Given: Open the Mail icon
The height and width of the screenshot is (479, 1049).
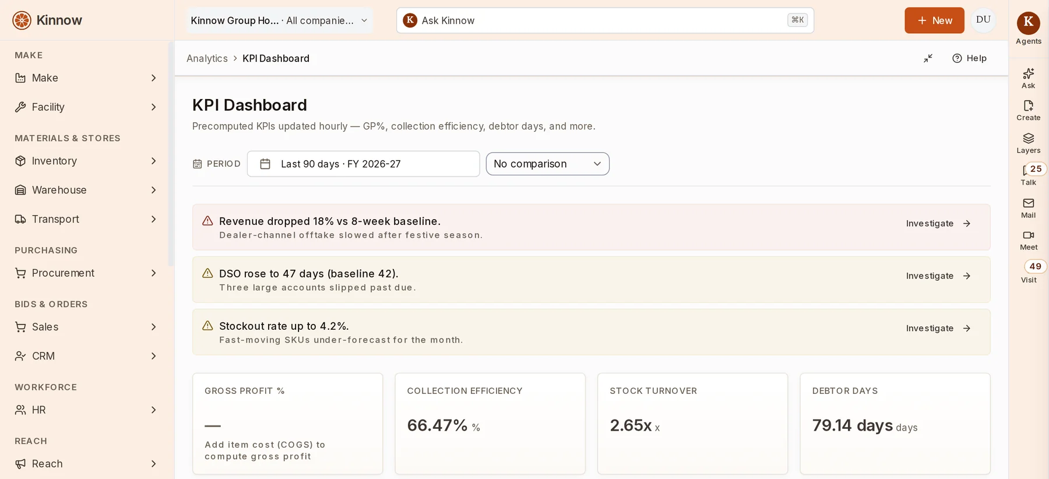Looking at the screenshot, I should click(1028, 207).
